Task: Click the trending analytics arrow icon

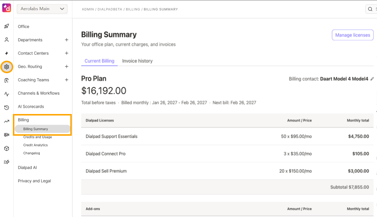Action: tap(7, 121)
